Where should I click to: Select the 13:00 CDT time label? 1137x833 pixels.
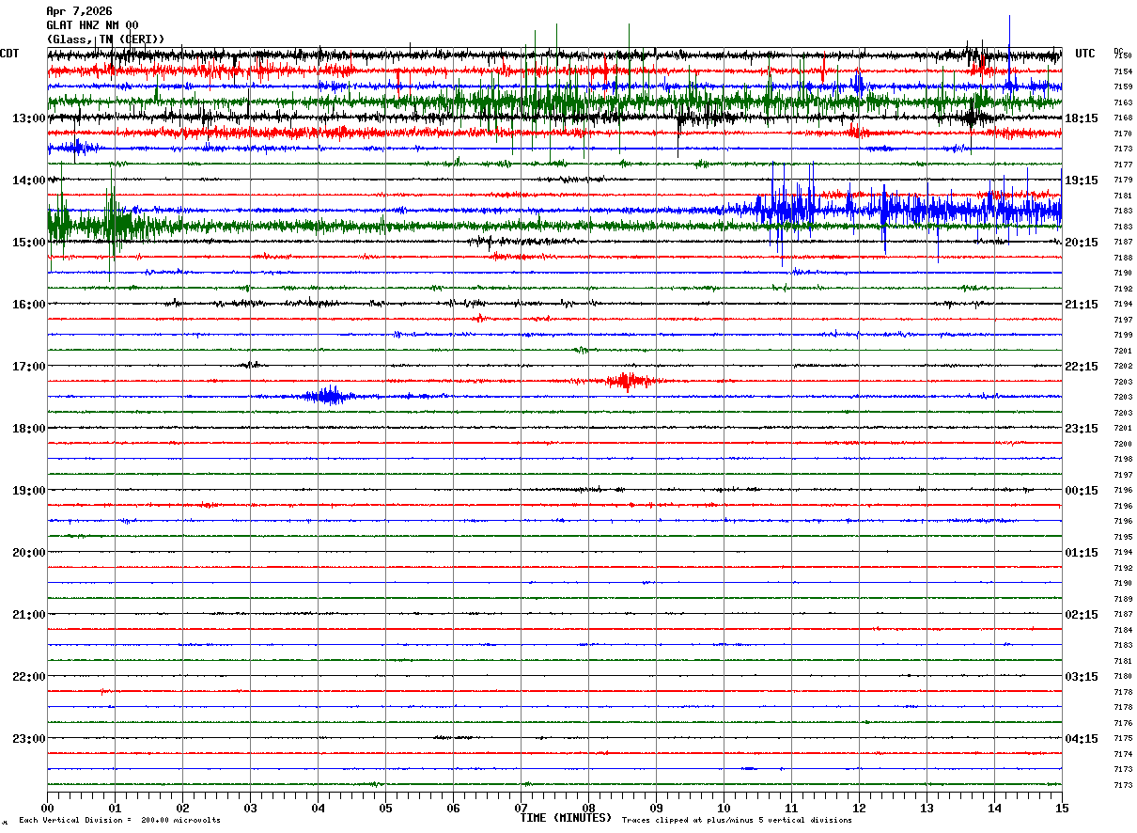tap(28, 118)
